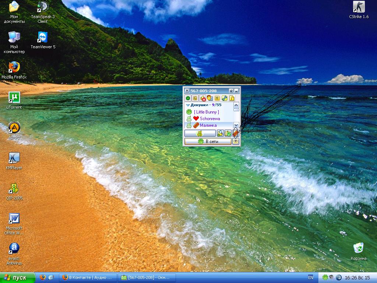
Task: Click the clover status icon beside Little Bunny
Action: point(189,112)
